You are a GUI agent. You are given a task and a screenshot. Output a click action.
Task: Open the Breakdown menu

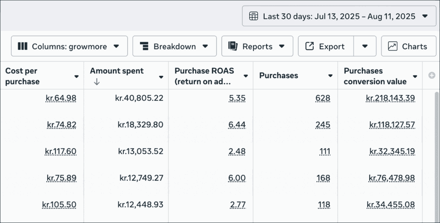click(x=174, y=46)
